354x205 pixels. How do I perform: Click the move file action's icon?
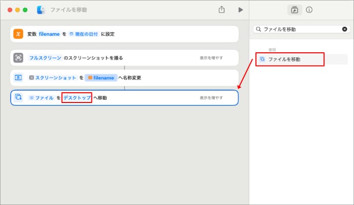pyautogui.click(x=18, y=97)
